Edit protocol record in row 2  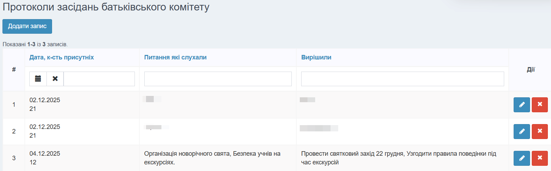(522, 131)
